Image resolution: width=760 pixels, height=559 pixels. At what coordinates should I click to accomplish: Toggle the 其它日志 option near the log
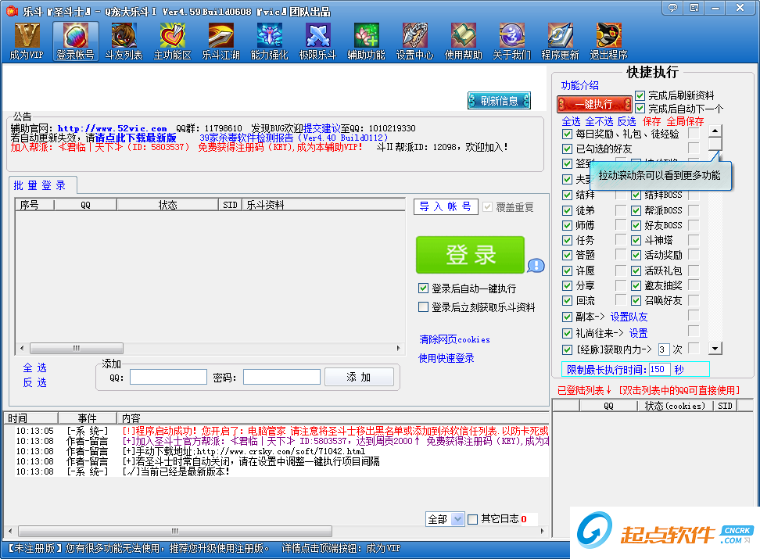click(x=472, y=518)
